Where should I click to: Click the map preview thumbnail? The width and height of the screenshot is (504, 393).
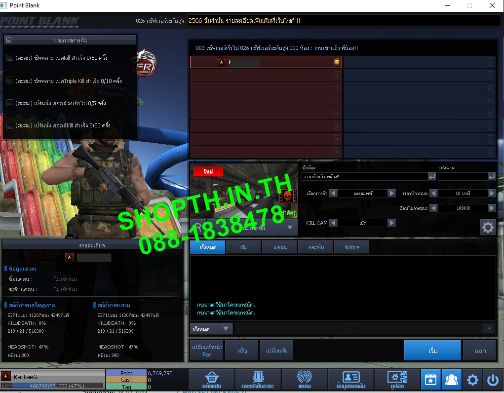(244, 191)
